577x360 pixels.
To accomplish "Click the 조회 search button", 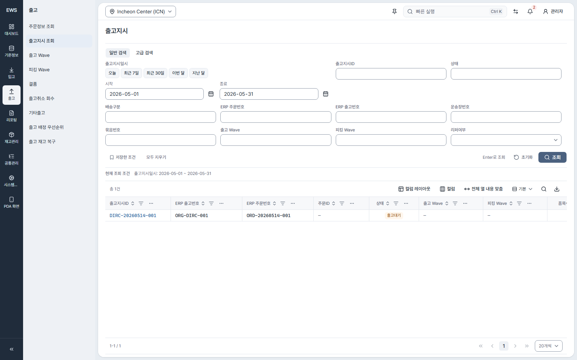I will tap(552, 157).
